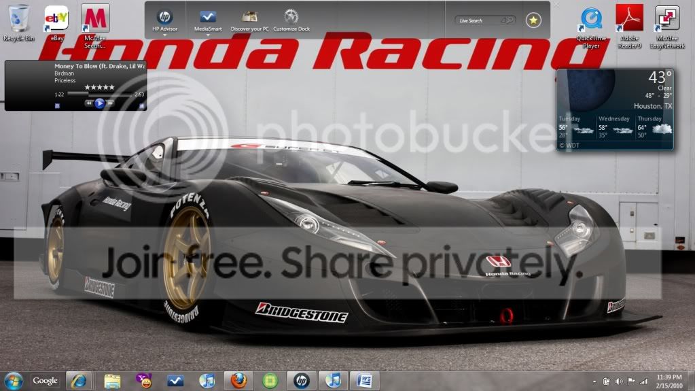Screen dimensions: 695x391
Task: Open the QuickTime Player desktop shortcut
Action: 591,27
